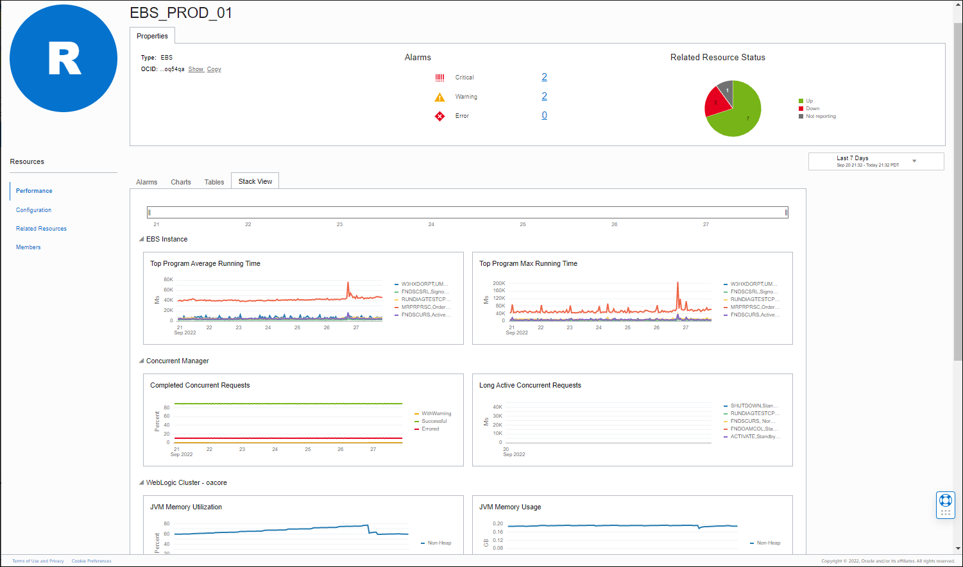
Task: Click Show to reveal the full OCID
Action: coord(196,69)
